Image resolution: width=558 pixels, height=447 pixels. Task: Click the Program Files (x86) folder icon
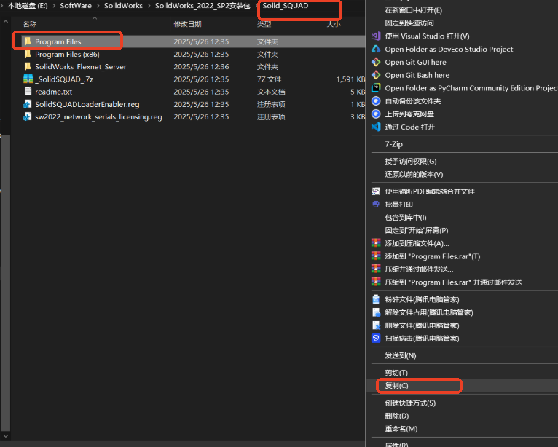[28, 54]
